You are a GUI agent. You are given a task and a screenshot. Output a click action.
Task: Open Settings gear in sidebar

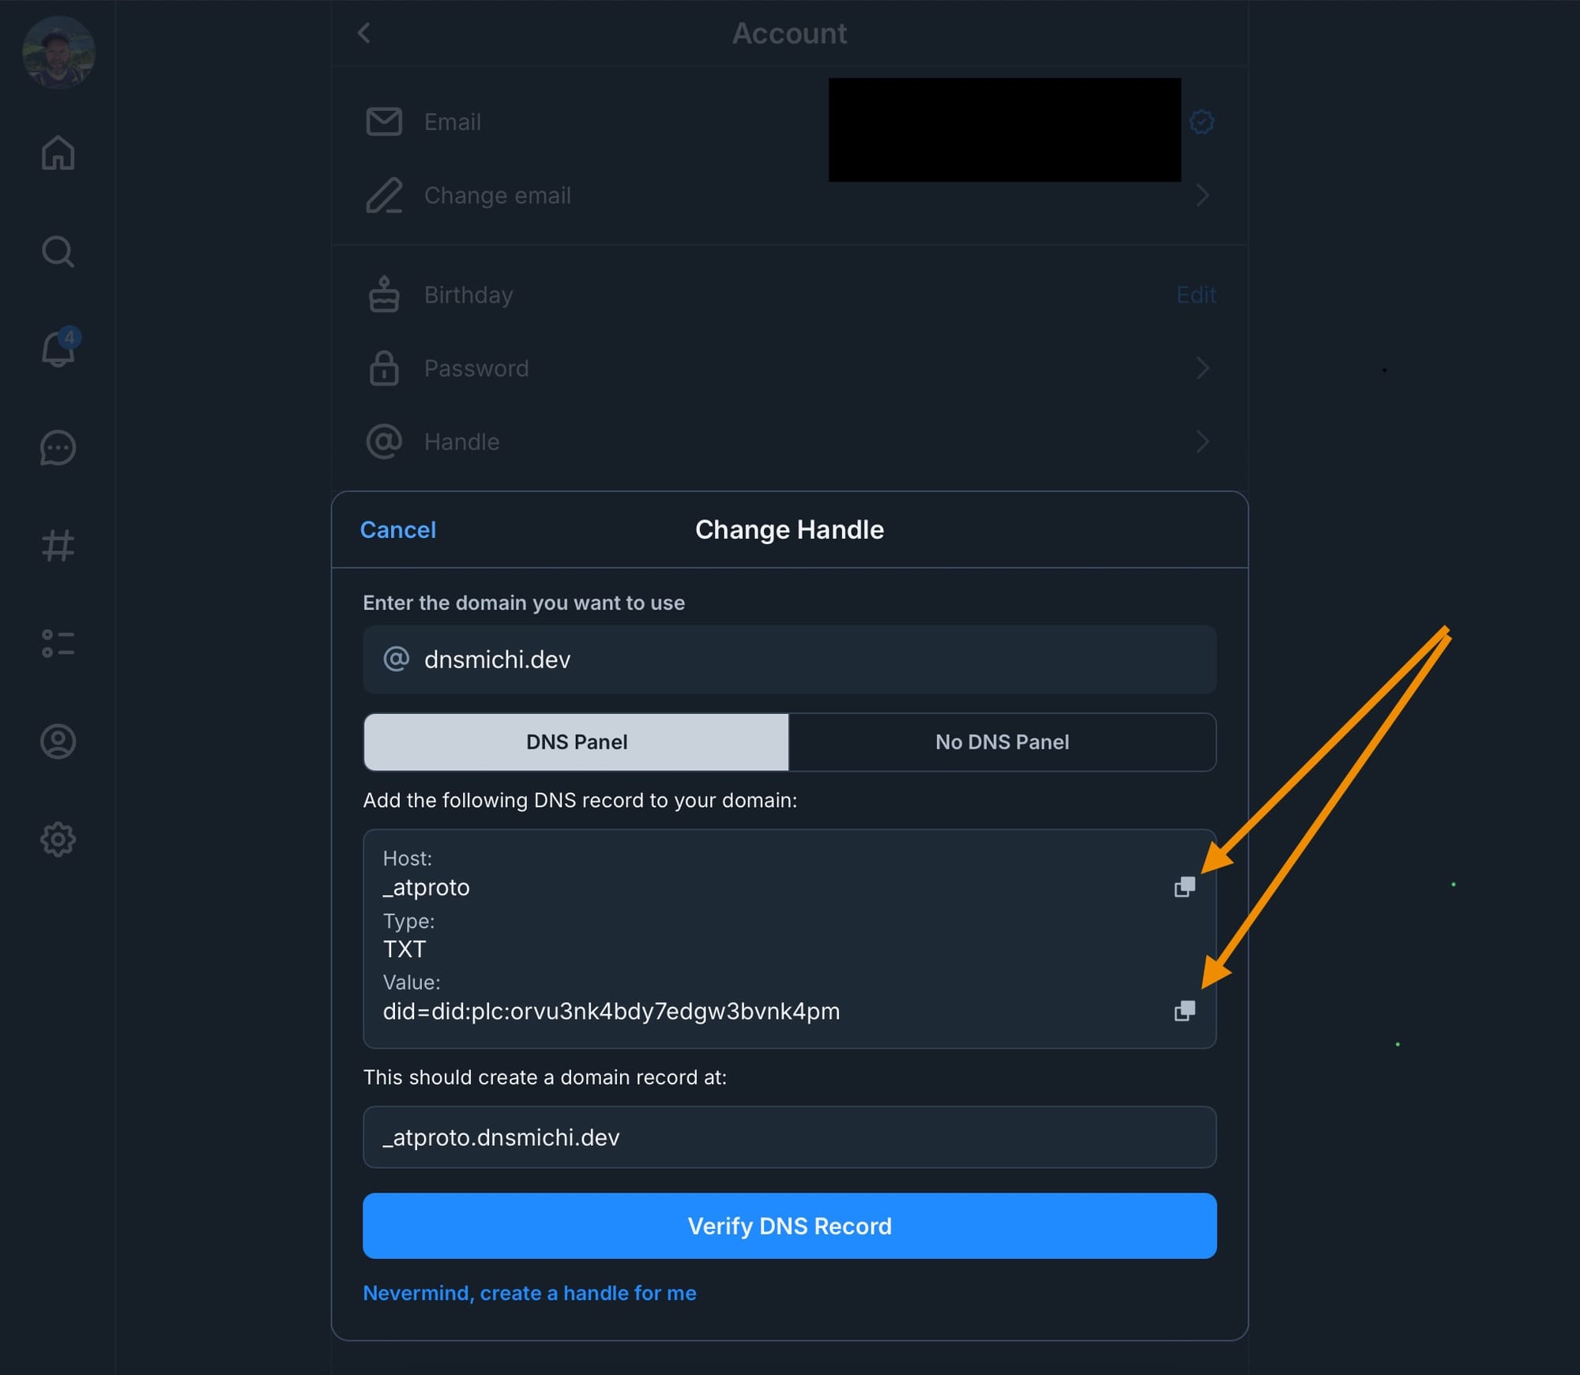58,840
